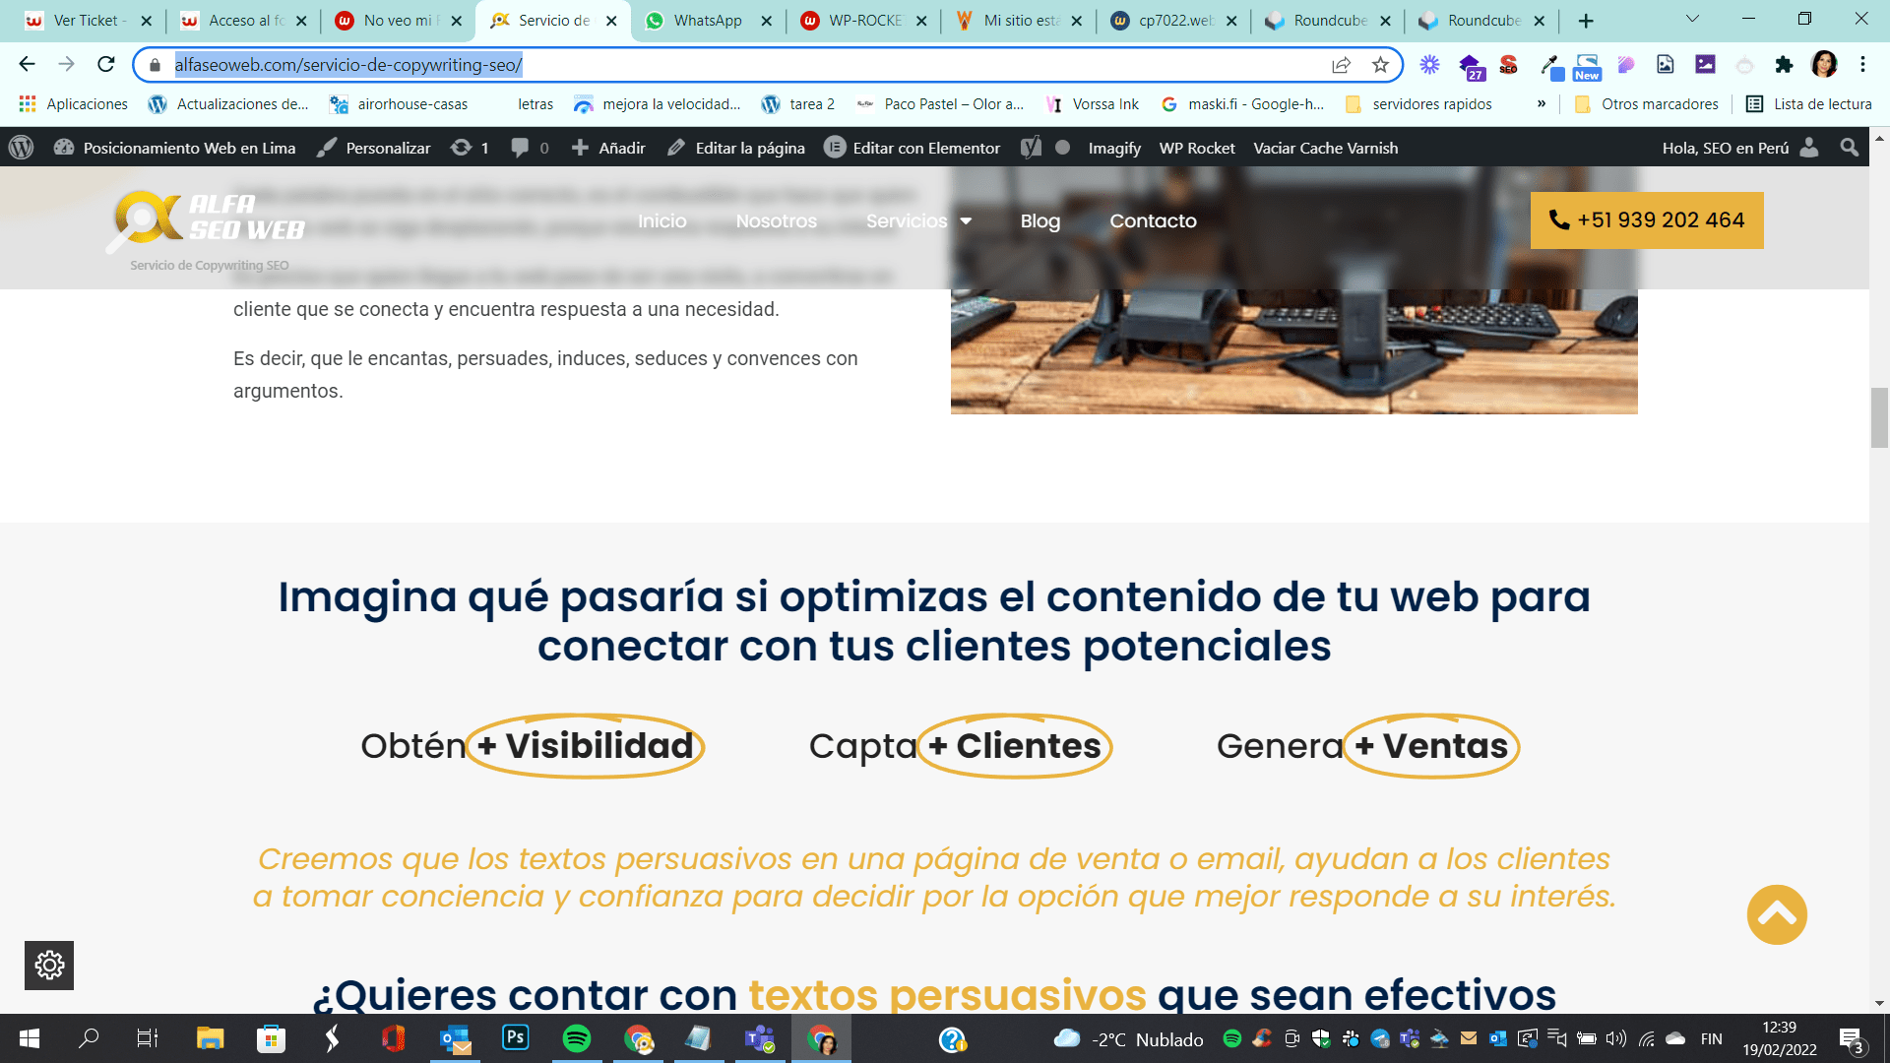1890x1063 pixels.
Task: Open Photoshop from the taskbar
Action: pyautogui.click(x=515, y=1038)
